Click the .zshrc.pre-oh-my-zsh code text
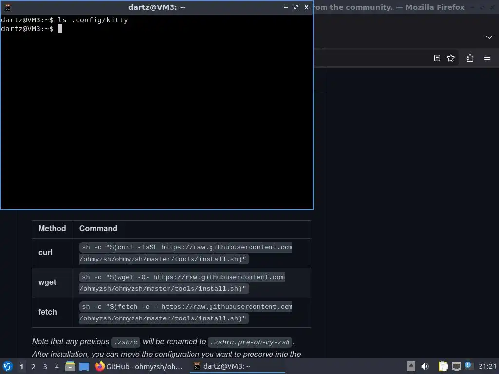Viewport: 499px width, 374px height. coord(250,342)
